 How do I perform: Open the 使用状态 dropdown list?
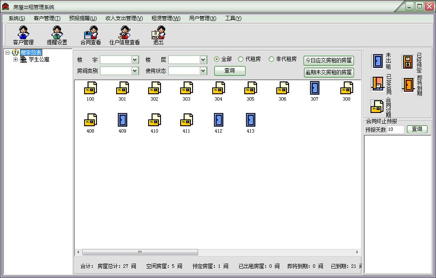pyautogui.click(x=203, y=71)
